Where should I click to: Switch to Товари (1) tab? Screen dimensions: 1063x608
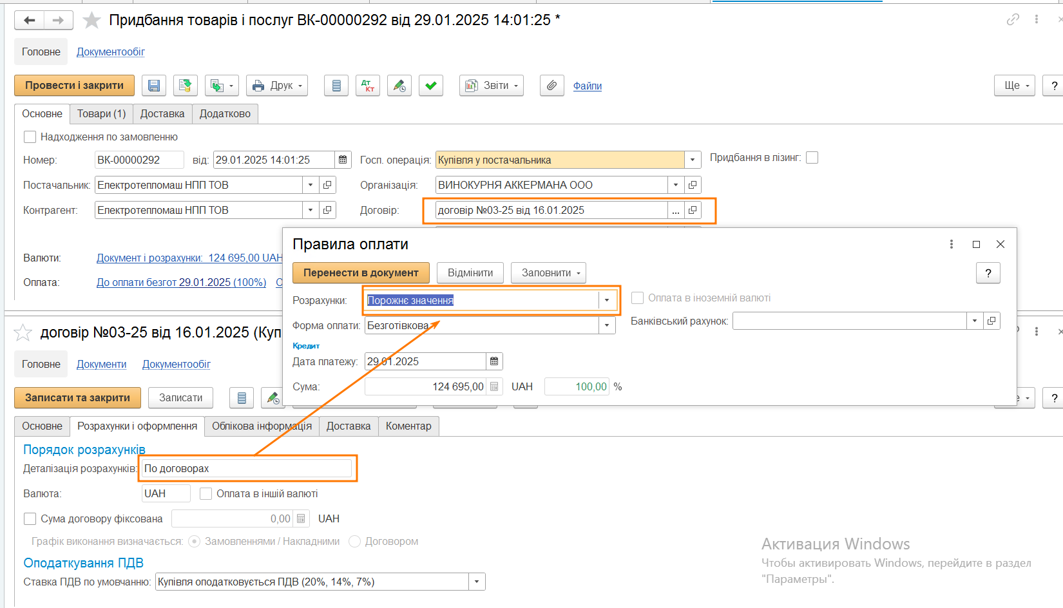(101, 113)
